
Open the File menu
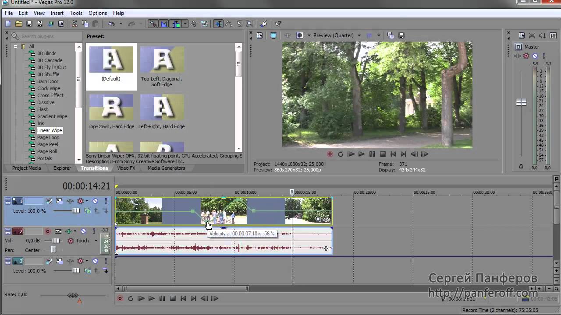(x=9, y=13)
